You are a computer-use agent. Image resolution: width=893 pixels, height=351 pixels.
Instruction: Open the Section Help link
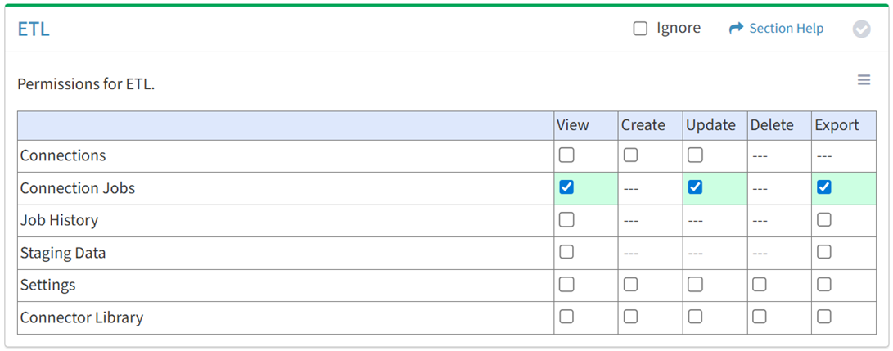pyautogui.click(x=786, y=29)
